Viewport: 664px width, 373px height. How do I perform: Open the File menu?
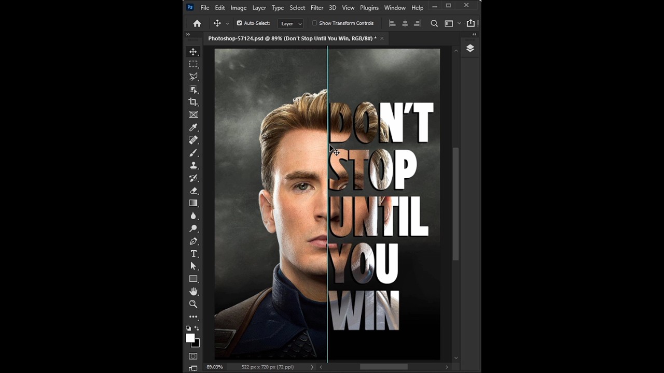(x=205, y=8)
